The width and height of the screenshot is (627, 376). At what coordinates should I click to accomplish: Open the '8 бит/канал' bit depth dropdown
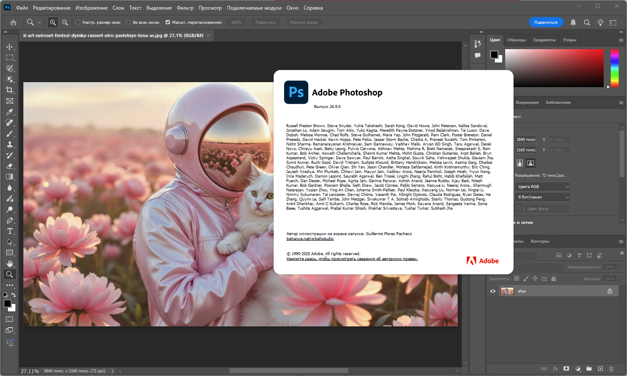point(542,197)
